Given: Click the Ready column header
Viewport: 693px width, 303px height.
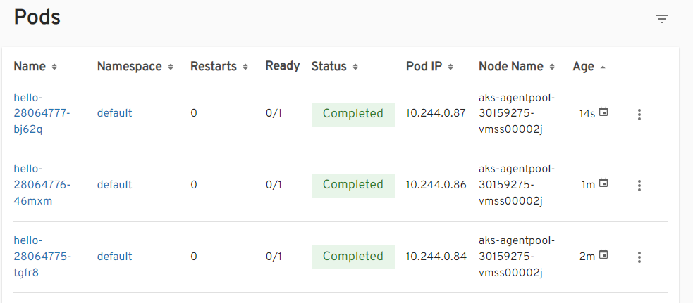Looking at the screenshot, I should coord(282,66).
